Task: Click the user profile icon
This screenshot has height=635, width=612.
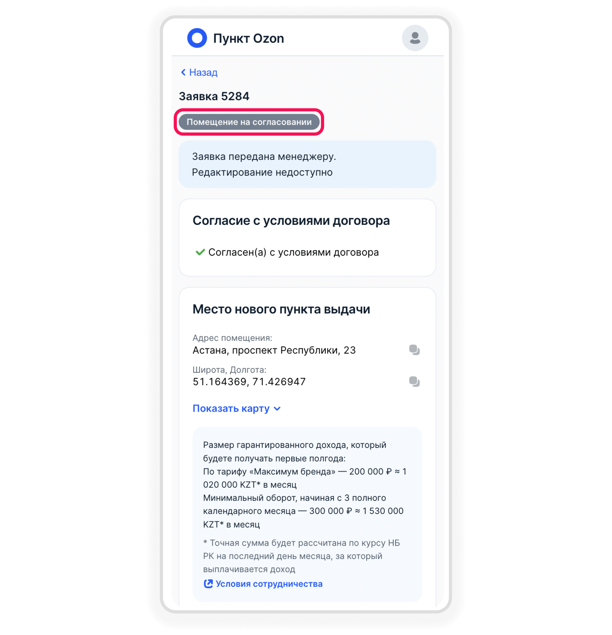Action: (414, 38)
